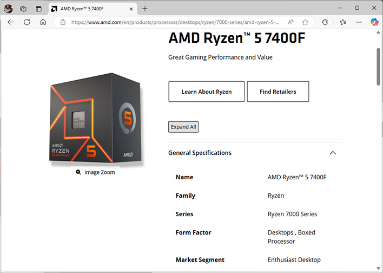
Task: Click the Name specification label
Action: pyautogui.click(x=184, y=177)
